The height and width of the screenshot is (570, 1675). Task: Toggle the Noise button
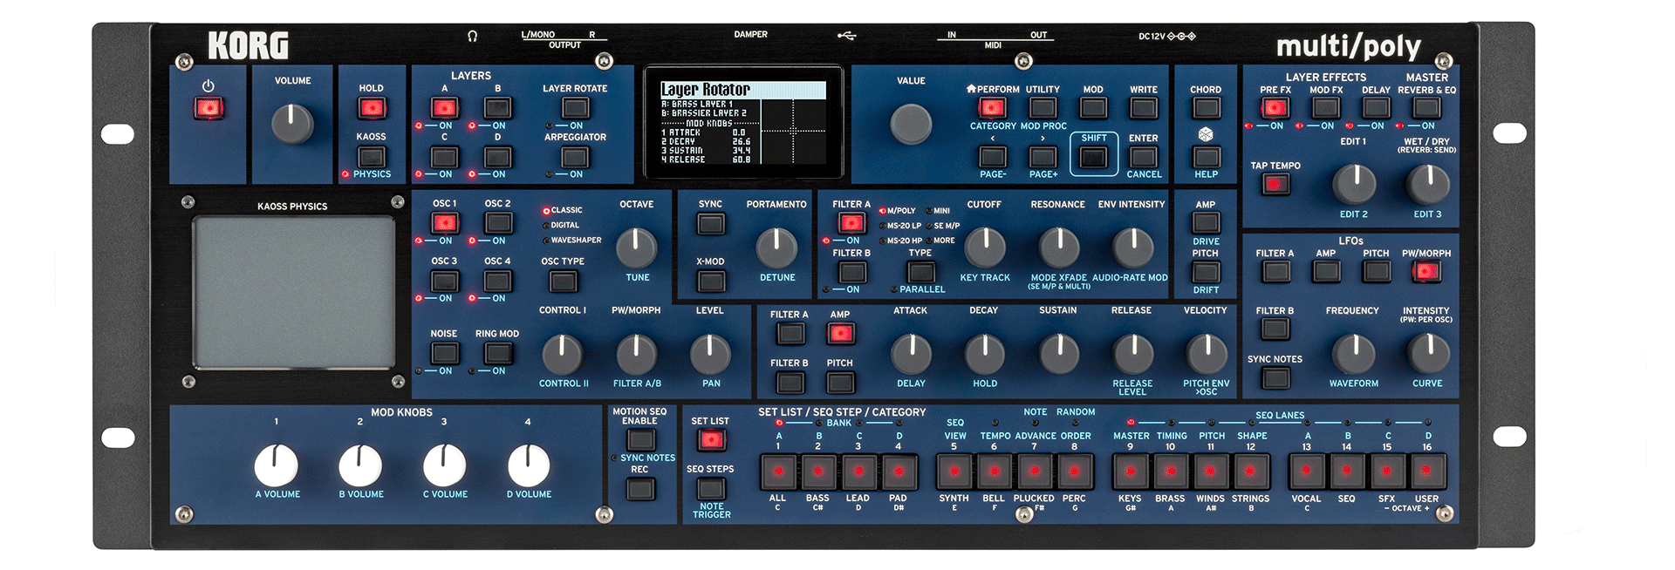pyautogui.click(x=444, y=353)
